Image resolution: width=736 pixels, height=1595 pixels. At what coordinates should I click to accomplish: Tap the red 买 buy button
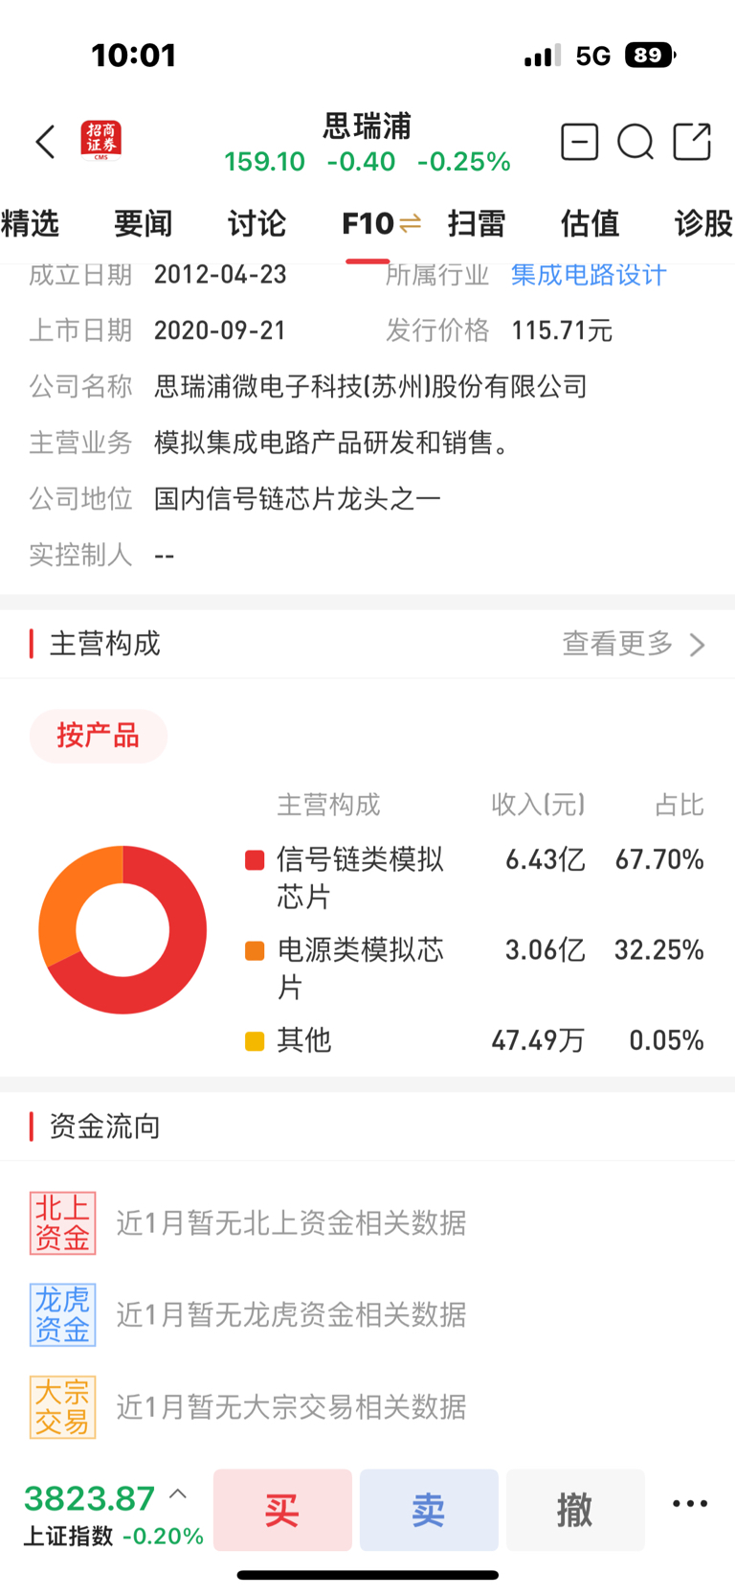coord(282,1510)
